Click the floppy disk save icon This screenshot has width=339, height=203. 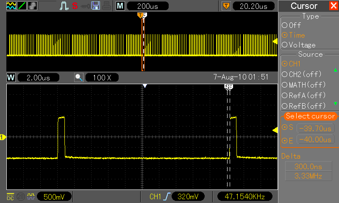96,6
